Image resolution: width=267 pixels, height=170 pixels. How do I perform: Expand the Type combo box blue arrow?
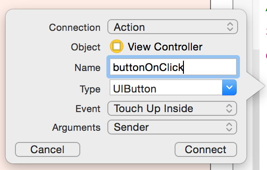(229, 87)
